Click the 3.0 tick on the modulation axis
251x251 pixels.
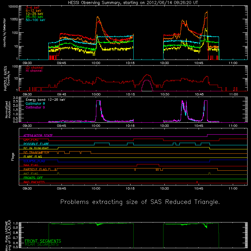[x=15, y=98]
